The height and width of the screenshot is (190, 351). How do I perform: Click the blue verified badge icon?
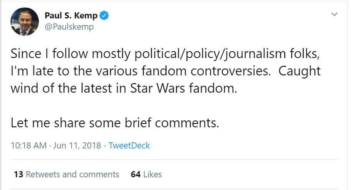[104, 16]
